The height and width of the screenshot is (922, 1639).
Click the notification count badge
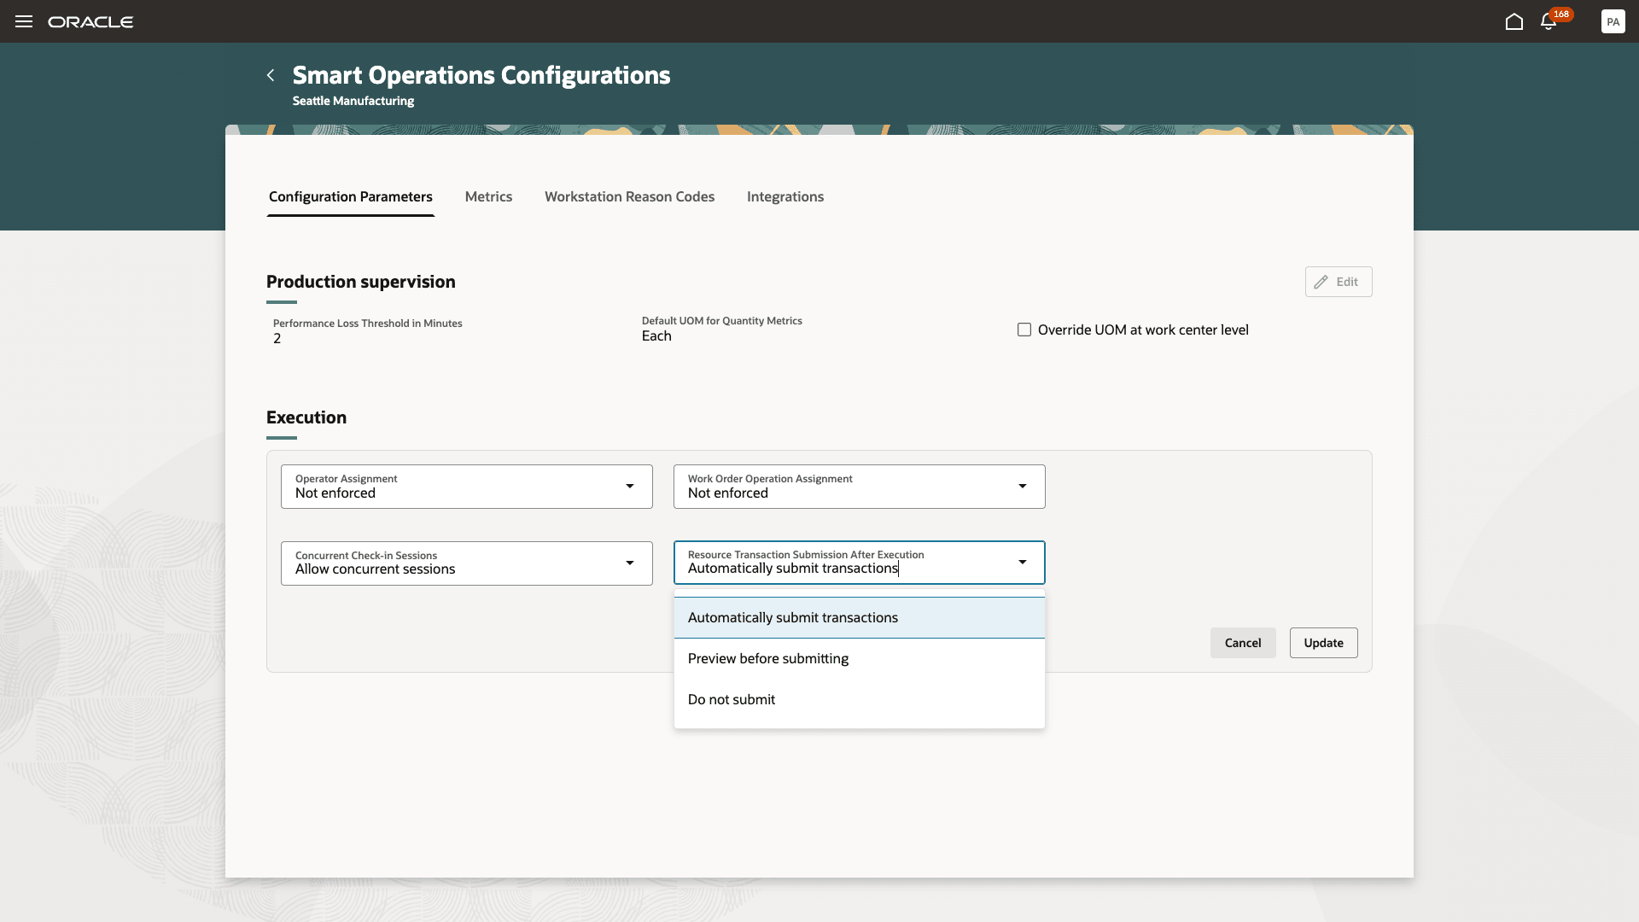1560,14
